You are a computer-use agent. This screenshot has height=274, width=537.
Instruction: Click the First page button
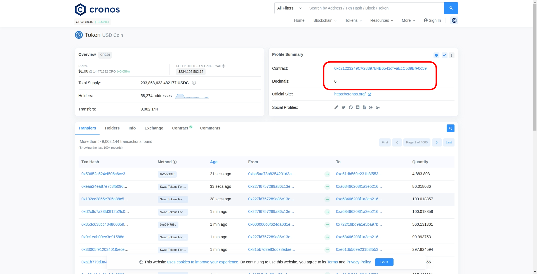coord(385,142)
